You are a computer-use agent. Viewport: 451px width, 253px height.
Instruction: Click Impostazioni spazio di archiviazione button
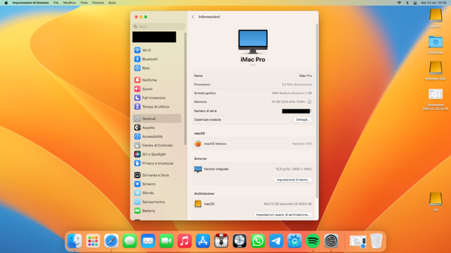point(283,215)
